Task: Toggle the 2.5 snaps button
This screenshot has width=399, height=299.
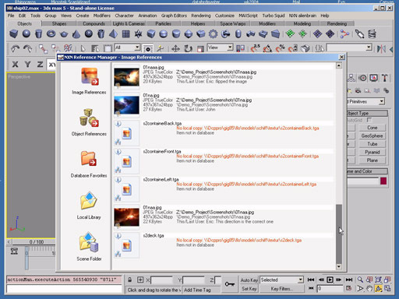Action: pos(256,48)
